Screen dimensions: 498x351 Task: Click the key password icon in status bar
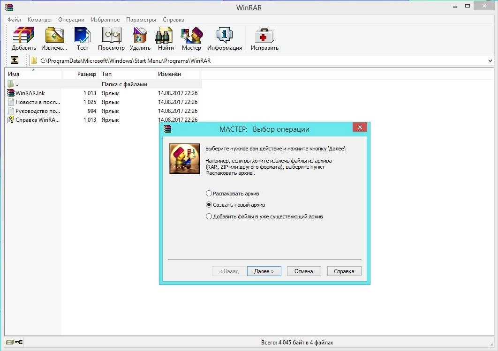pyautogui.click(x=19, y=342)
